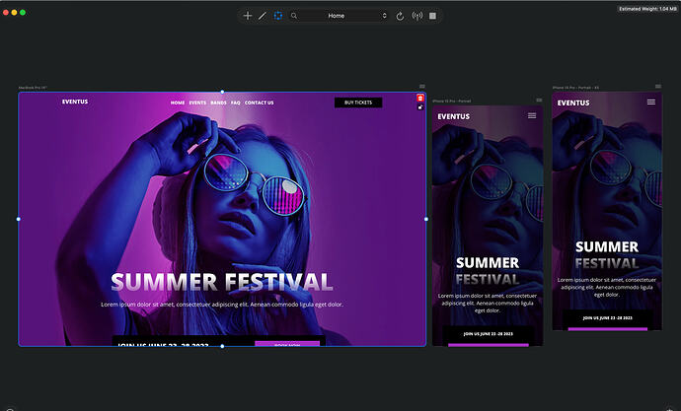Open the middle iPhone viewport options menu
681x411 pixels.
[x=539, y=101]
